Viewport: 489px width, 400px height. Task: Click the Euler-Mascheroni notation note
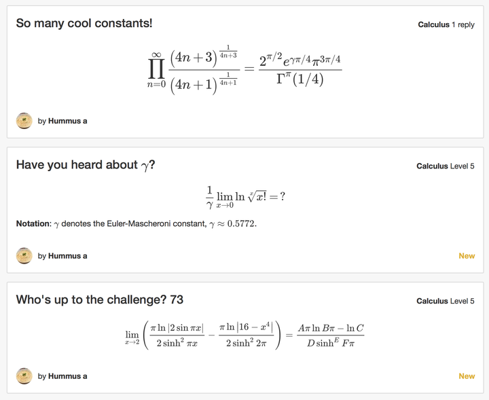coord(136,223)
